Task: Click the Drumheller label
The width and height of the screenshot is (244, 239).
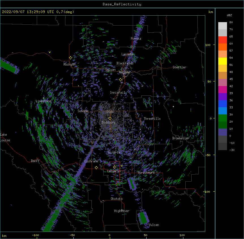Action: [x=181, y=138]
